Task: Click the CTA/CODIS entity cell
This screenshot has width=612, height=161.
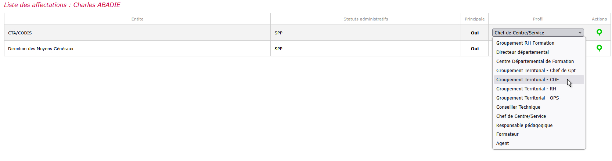Action: point(137,33)
